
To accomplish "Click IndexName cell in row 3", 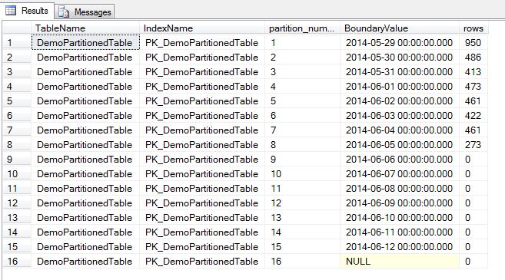I will (x=202, y=71).
